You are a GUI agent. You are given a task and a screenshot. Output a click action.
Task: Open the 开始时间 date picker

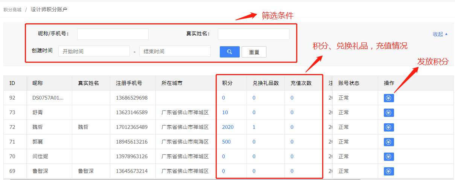94,51
